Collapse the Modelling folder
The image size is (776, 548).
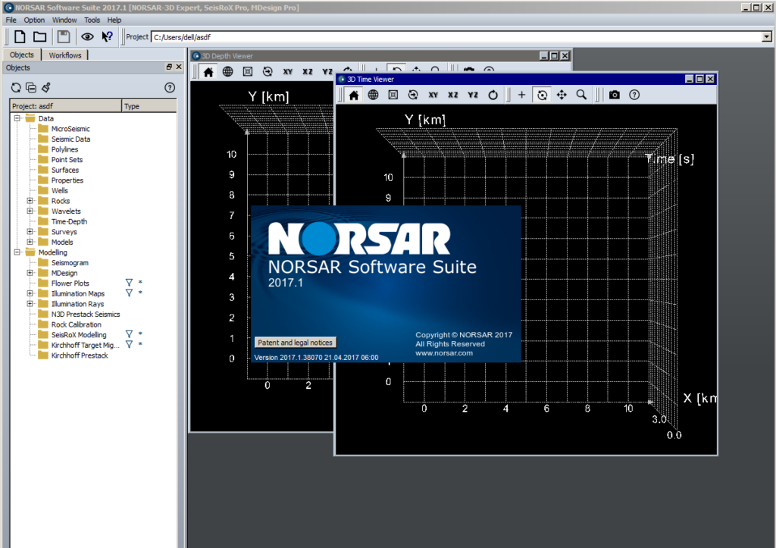(x=17, y=252)
